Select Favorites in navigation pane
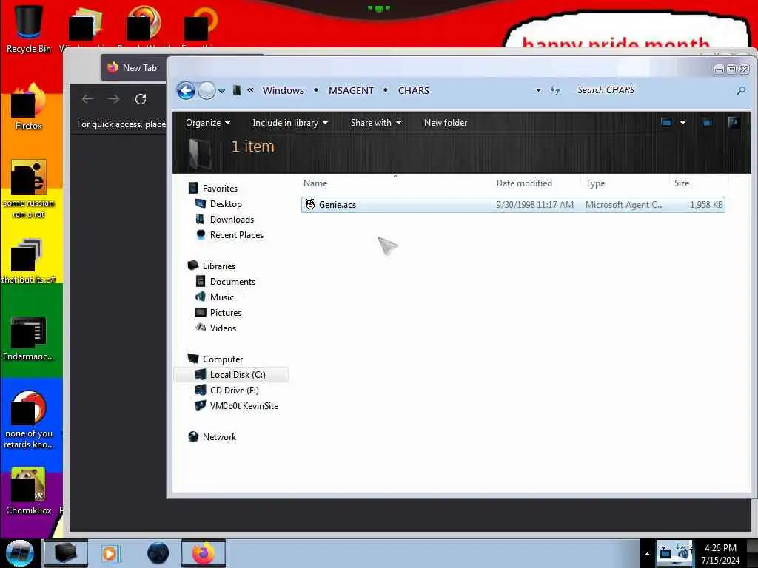Viewport: 758px width, 568px height. point(220,189)
